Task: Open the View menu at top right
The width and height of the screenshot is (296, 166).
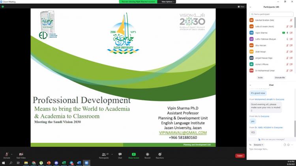Action: coord(241,7)
